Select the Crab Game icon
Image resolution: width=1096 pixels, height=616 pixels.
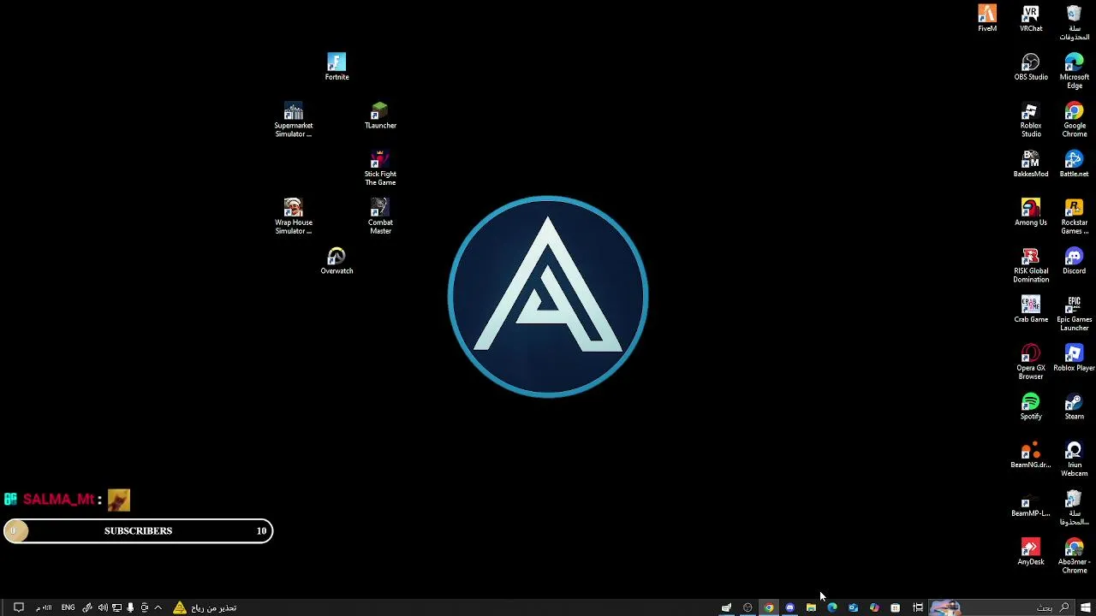coord(1031,309)
